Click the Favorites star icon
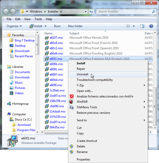 tap(9, 35)
